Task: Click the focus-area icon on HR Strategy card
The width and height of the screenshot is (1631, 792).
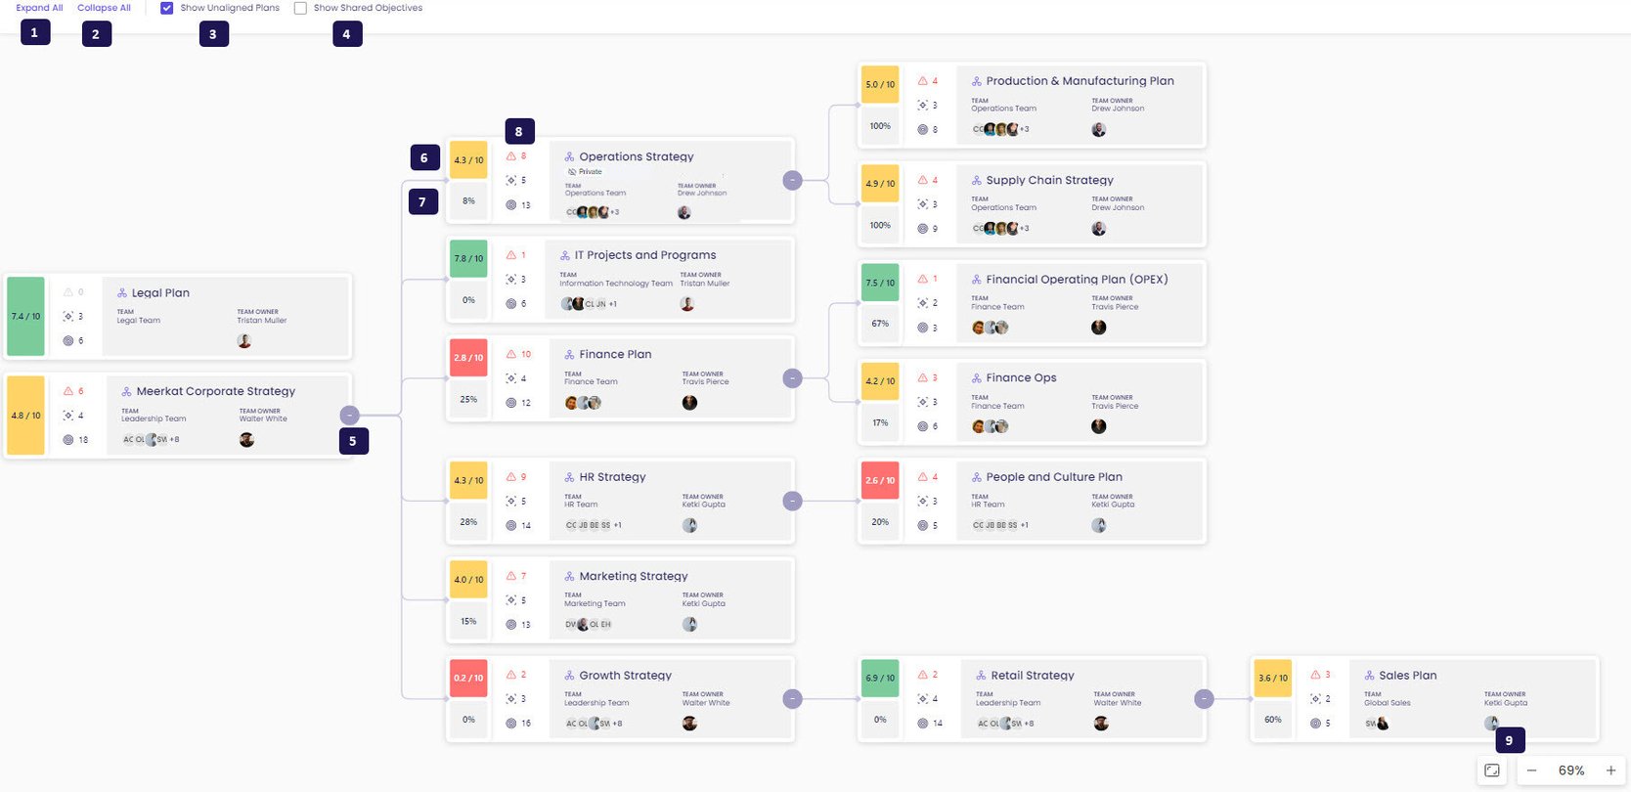Action: pos(510,502)
